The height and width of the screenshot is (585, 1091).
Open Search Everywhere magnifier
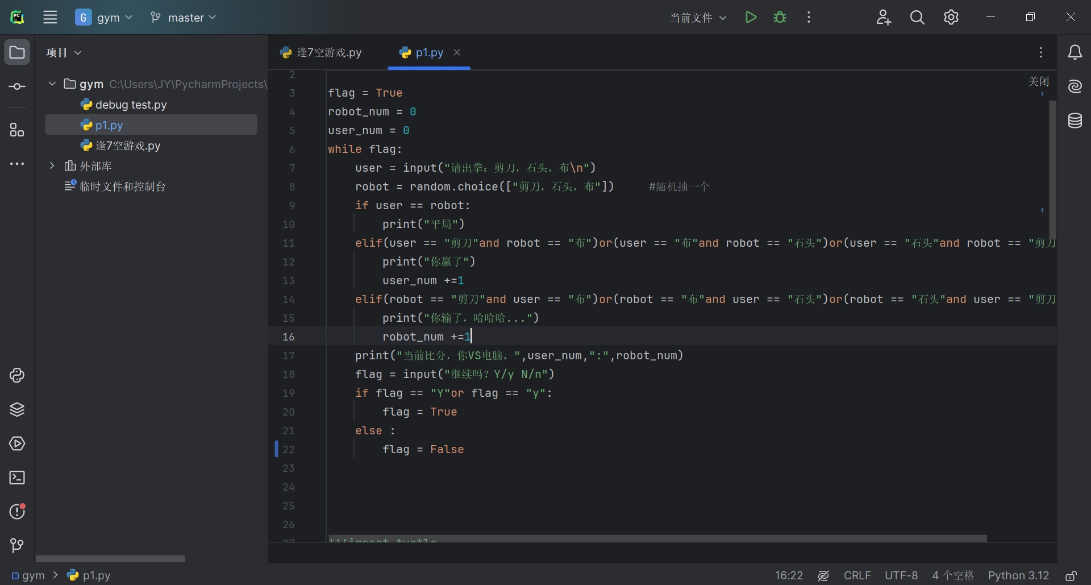[917, 17]
